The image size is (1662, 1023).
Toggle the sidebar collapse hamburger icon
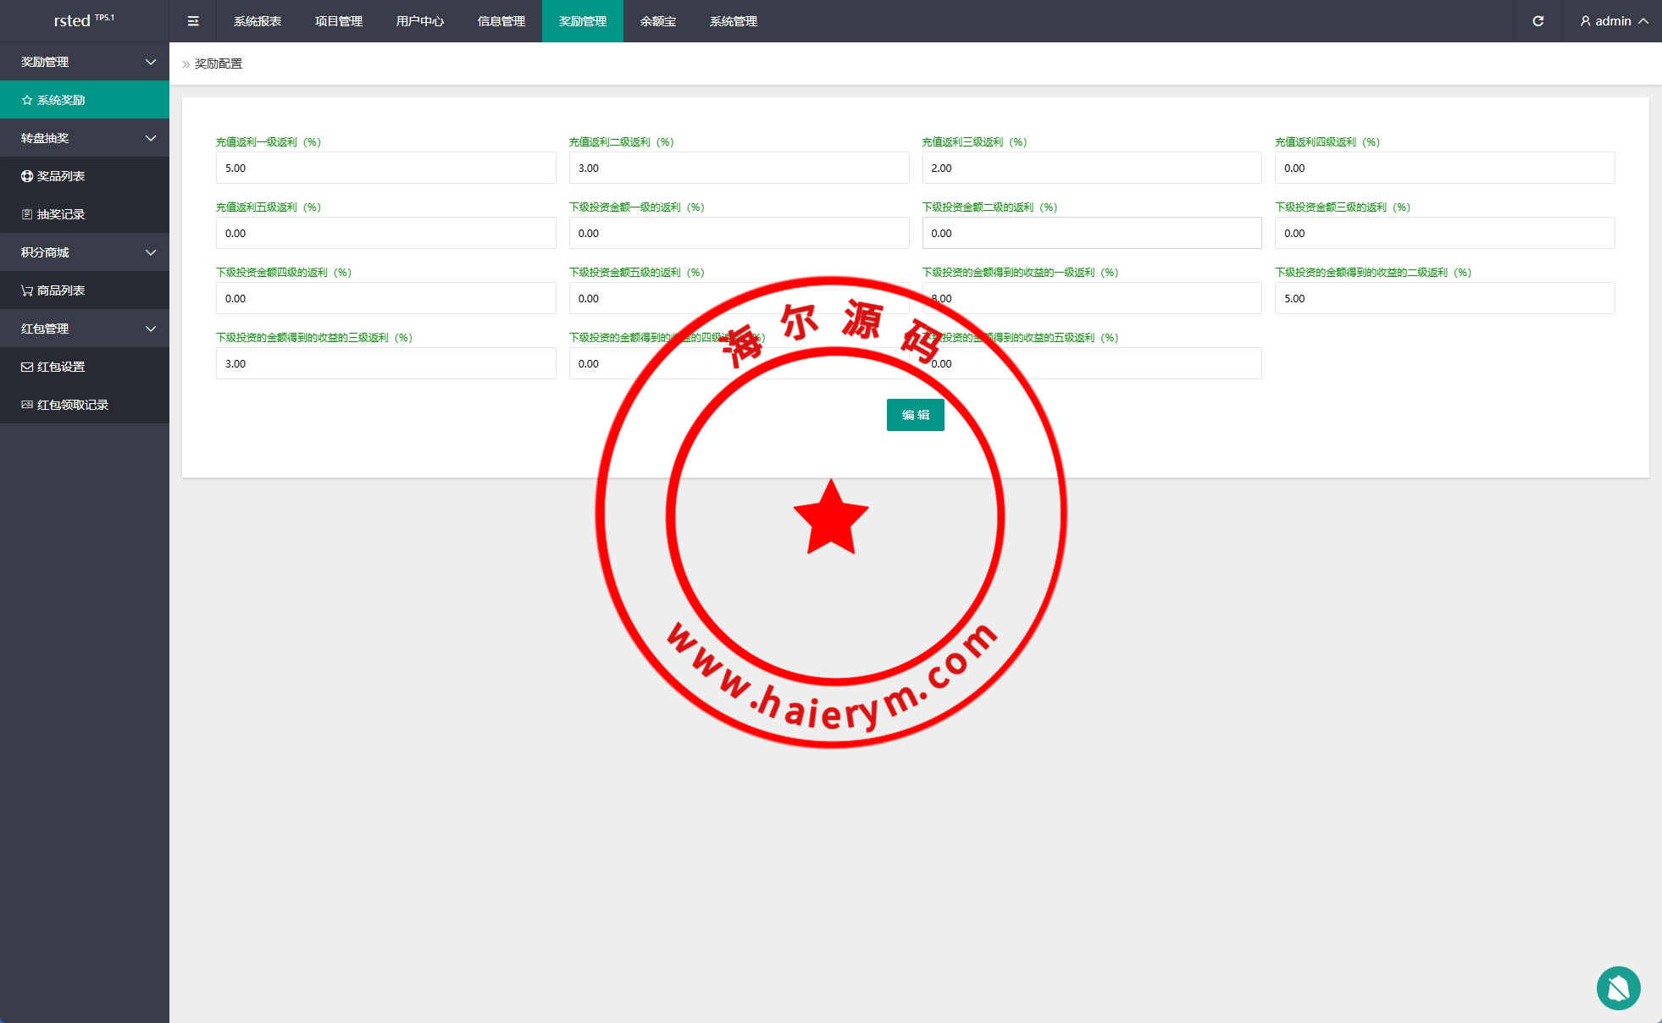click(193, 21)
